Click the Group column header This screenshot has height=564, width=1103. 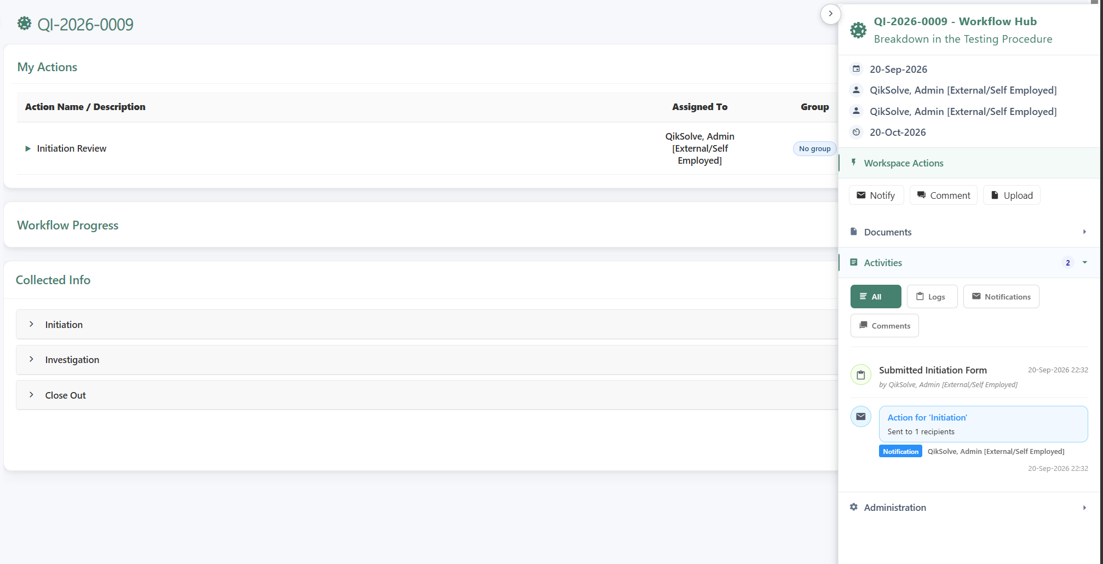pyautogui.click(x=814, y=107)
